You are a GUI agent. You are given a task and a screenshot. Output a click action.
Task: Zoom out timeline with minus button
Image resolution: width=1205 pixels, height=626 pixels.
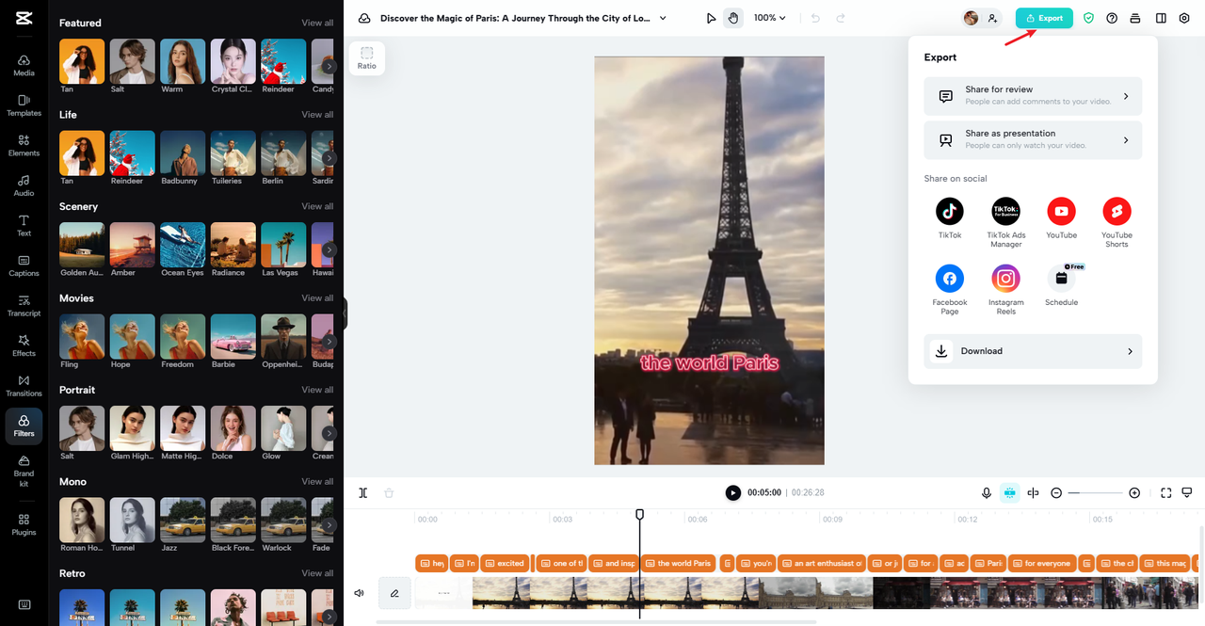1056,493
